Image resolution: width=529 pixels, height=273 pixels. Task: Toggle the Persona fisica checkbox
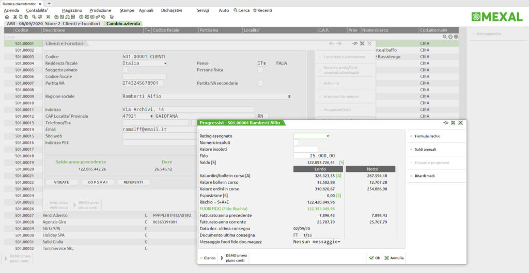(260, 70)
